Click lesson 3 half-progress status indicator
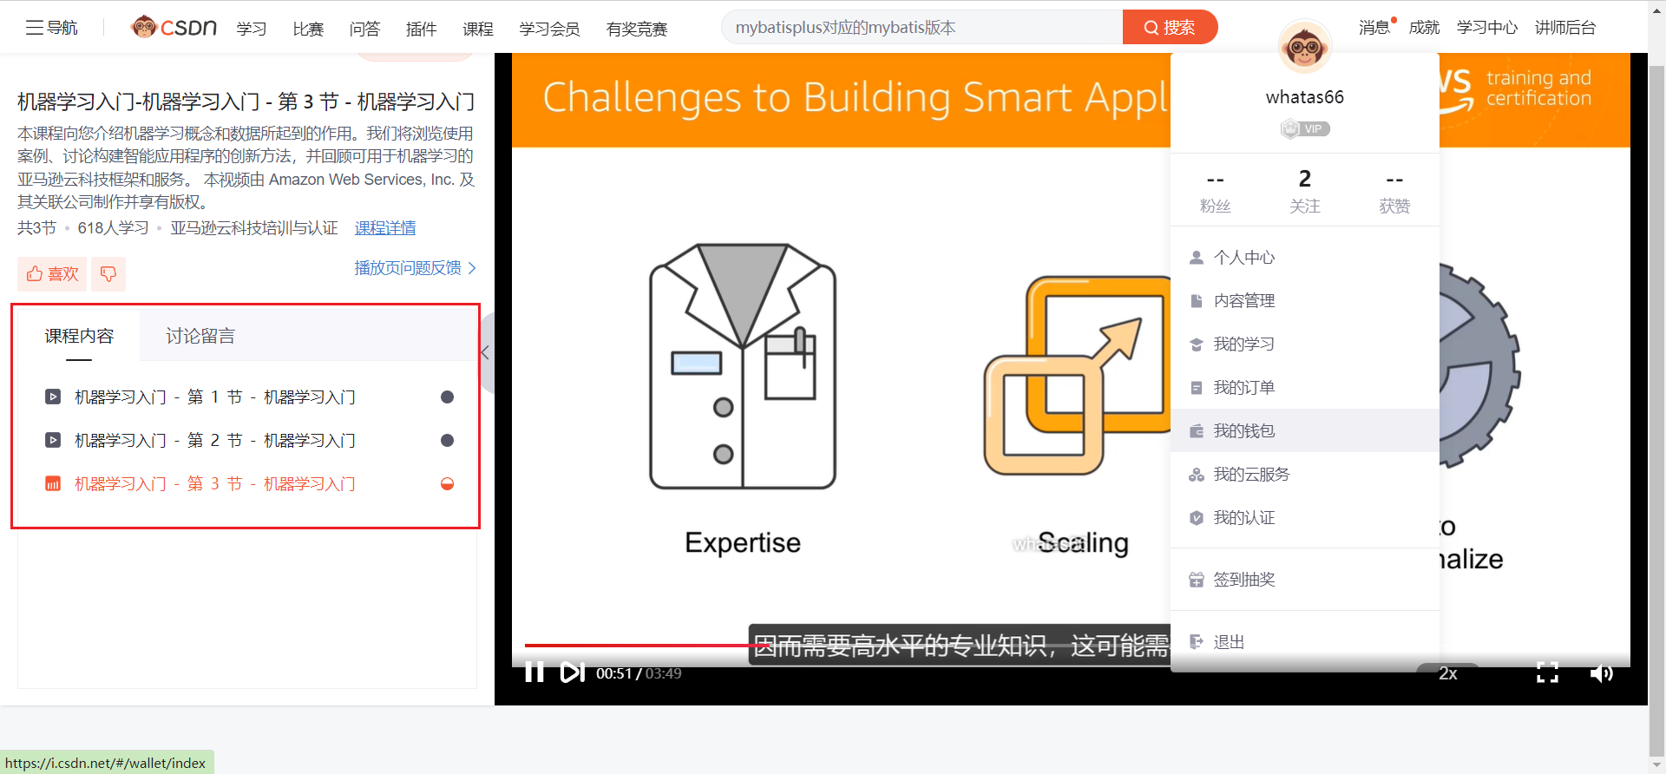This screenshot has height=774, width=1666. coord(448,484)
